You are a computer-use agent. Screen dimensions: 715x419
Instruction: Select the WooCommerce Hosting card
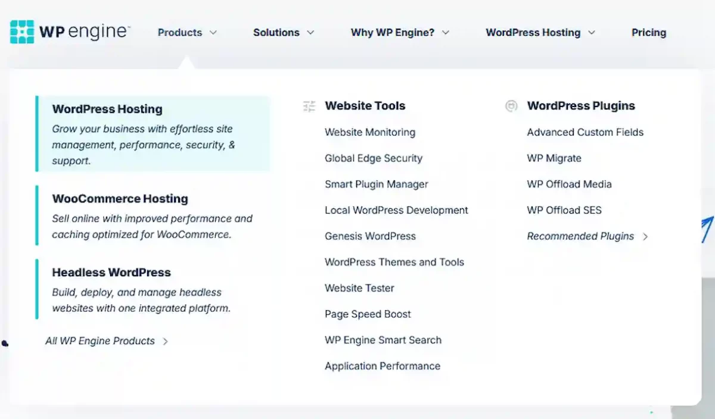pos(152,215)
